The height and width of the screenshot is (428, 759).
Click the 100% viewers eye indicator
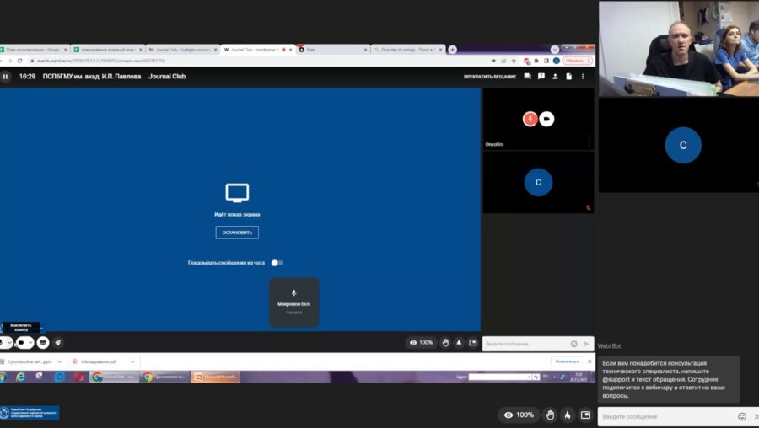(519, 415)
